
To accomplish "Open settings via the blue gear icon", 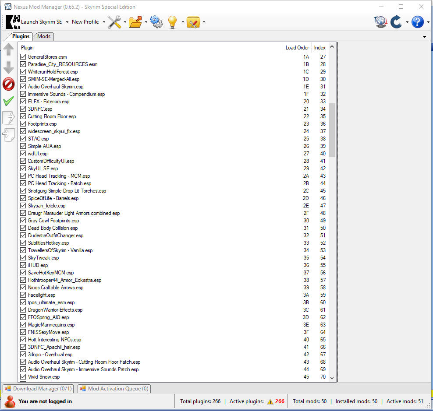I will pos(156,22).
